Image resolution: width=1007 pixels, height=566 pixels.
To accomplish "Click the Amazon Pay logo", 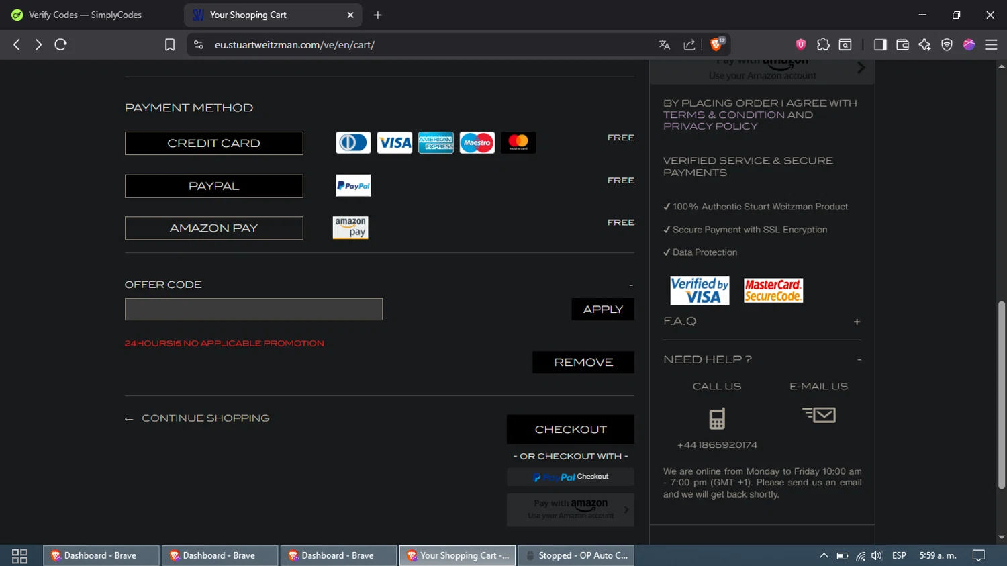I will click(x=350, y=228).
